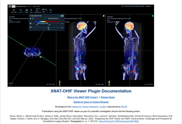Click the contrast half-circle icon in fusion panel
Screen dimensions: 182x124
click(x=31, y=23)
